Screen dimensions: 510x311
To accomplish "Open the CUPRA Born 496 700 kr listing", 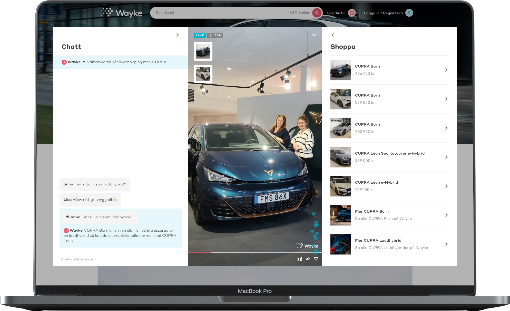I will click(389, 70).
